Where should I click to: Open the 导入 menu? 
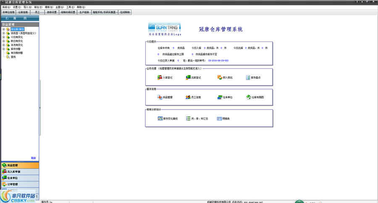point(27,7)
